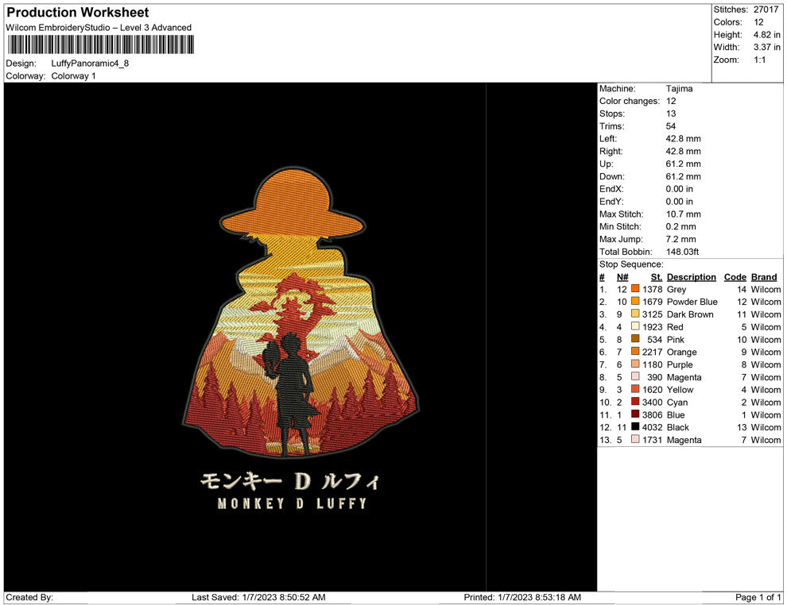This screenshot has width=787, height=605.
Task: Click the 'N#' column header
Action: click(622, 277)
